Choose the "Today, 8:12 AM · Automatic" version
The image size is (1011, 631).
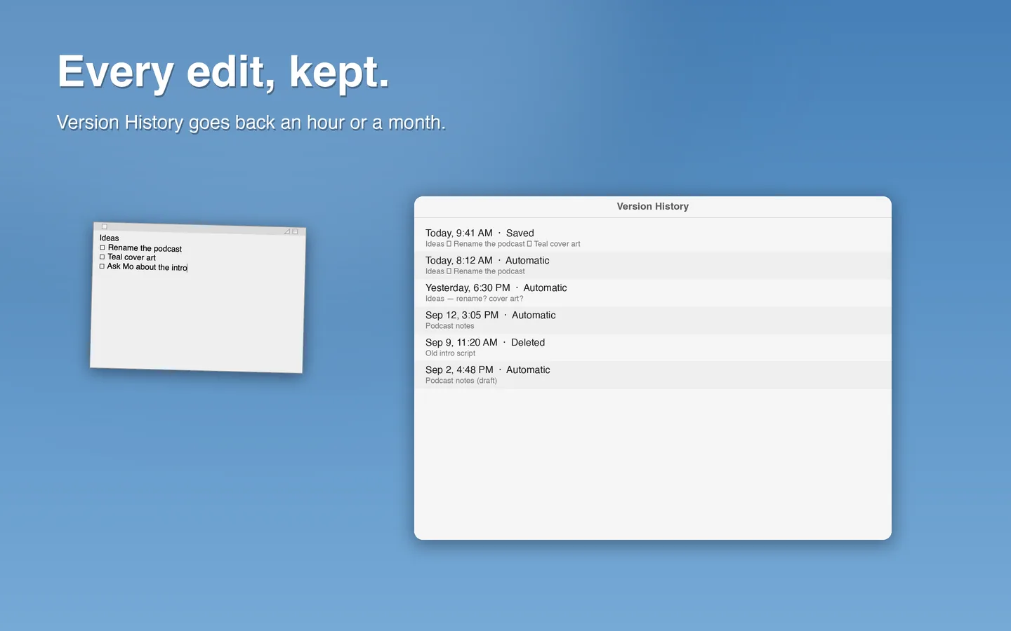click(x=653, y=266)
